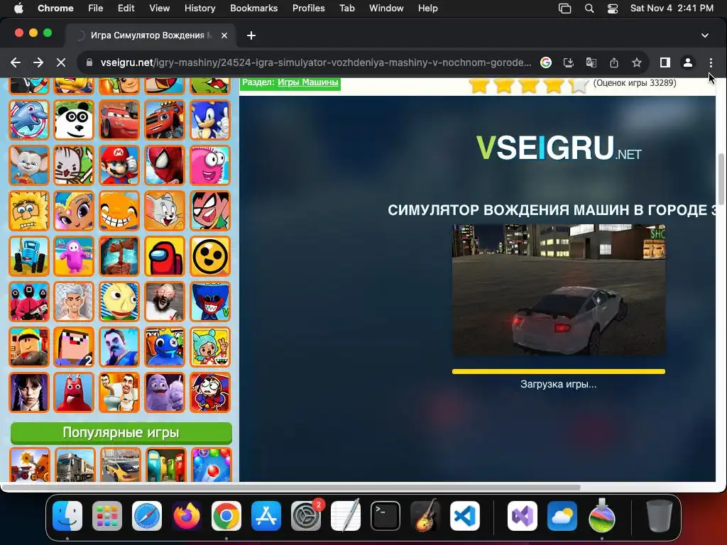Click the install app icon in address bar

tap(569, 62)
